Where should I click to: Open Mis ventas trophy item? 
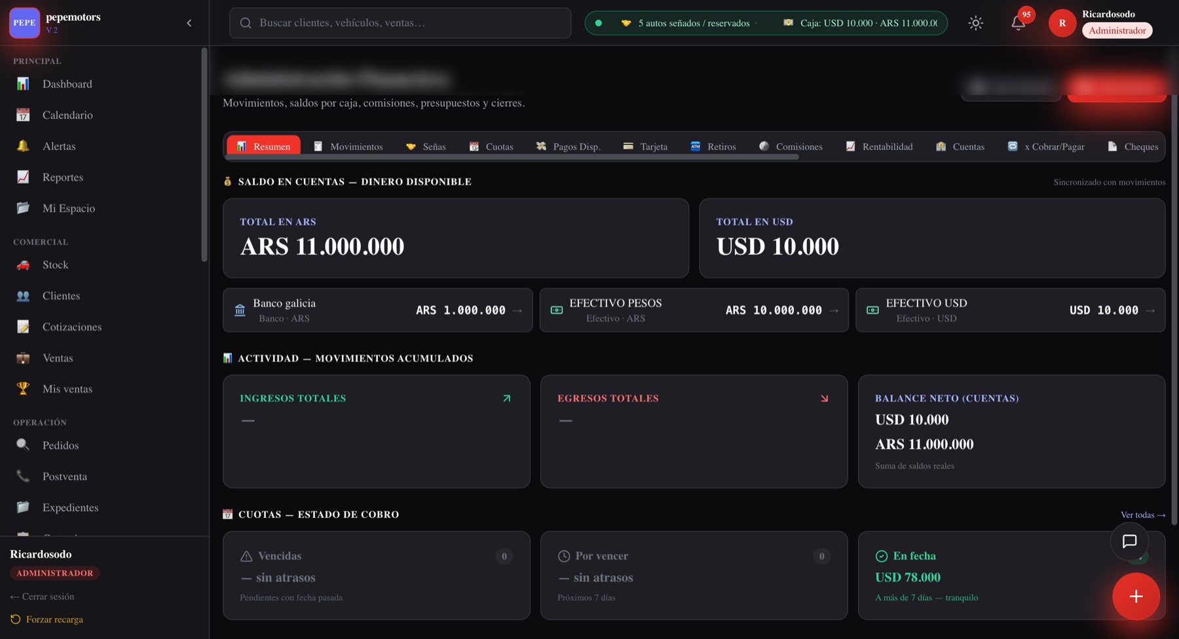pyautogui.click(x=104, y=389)
